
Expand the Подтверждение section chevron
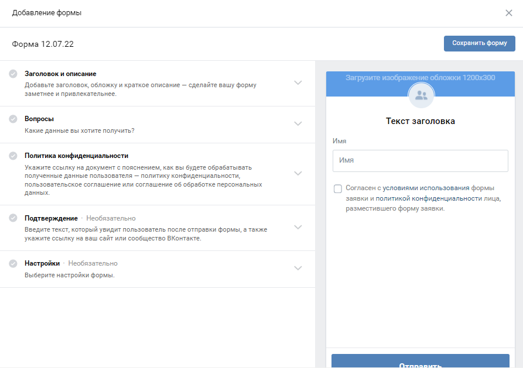tap(298, 227)
